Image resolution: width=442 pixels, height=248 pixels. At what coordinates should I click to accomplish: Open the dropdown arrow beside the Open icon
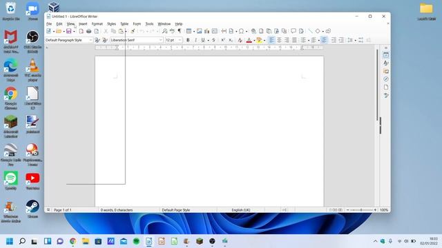click(x=64, y=32)
